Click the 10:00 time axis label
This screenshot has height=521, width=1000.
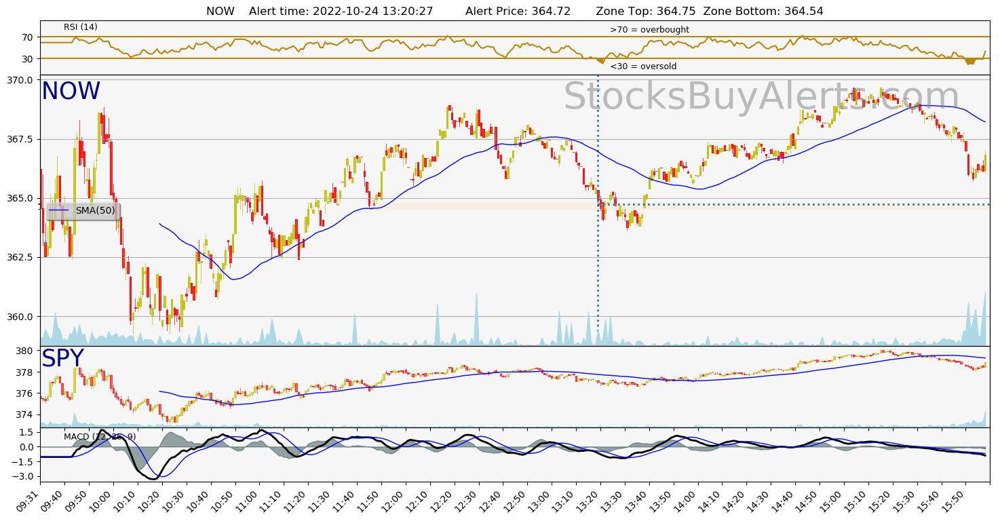point(100,502)
